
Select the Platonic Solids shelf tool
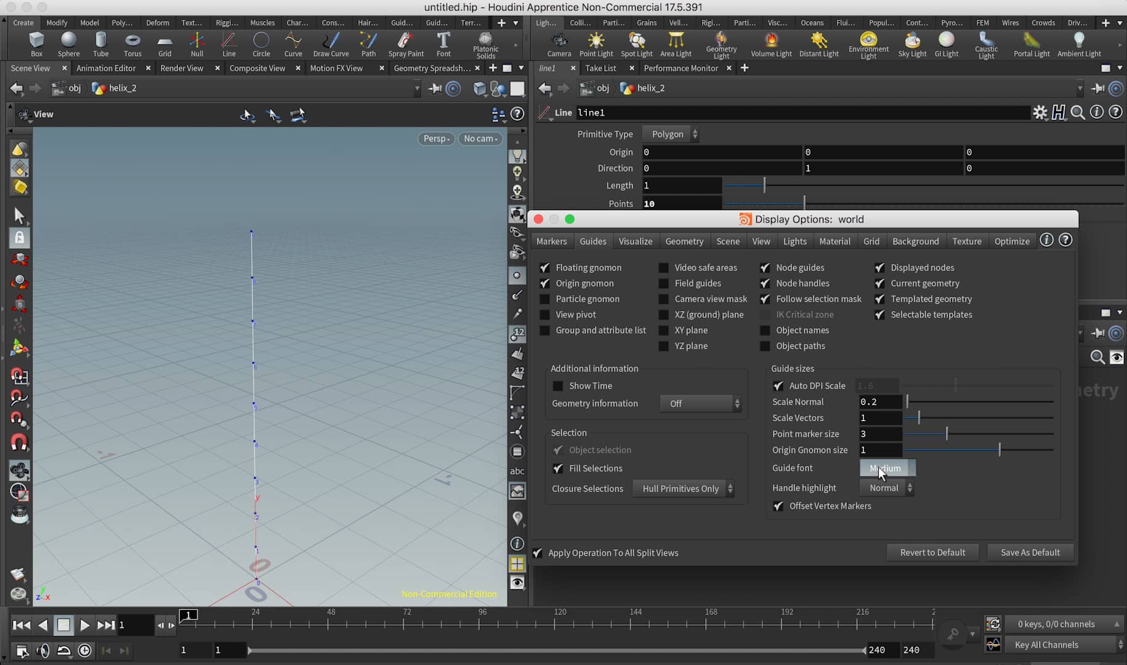pos(485,46)
